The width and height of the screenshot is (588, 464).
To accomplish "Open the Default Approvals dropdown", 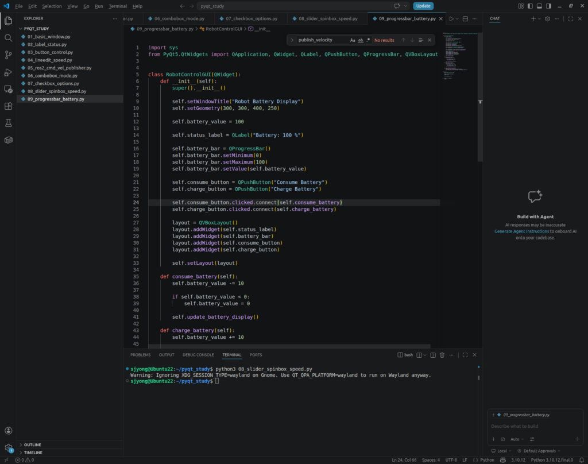I will (539, 451).
